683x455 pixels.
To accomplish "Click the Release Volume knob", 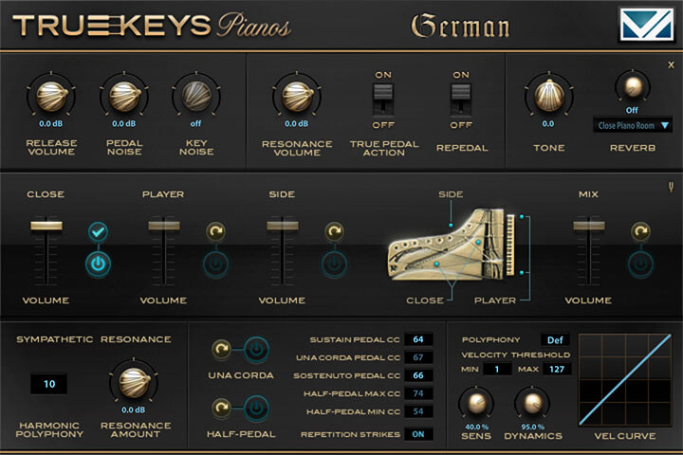I will [51, 96].
